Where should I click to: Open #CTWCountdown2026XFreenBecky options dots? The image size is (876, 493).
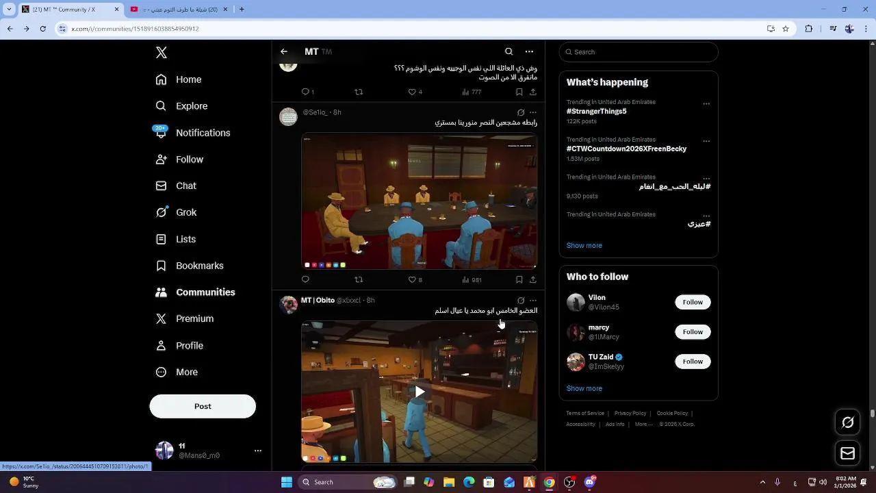pyautogui.click(x=706, y=141)
